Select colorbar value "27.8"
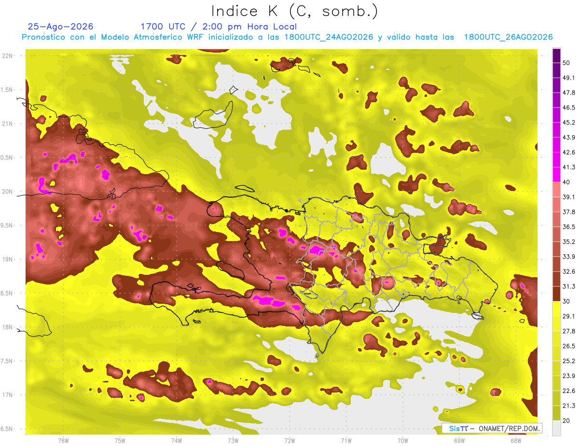This screenshot has width=579, height=447. click(x=569, y=331)
